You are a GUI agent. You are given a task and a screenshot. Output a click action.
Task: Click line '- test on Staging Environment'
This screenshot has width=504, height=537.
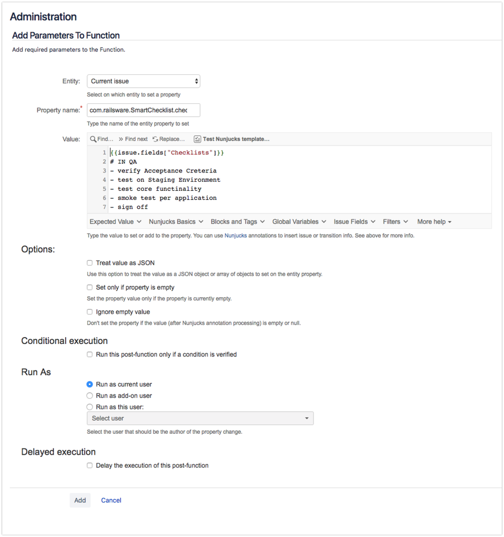pyautogui.click(x=165, y=180)
